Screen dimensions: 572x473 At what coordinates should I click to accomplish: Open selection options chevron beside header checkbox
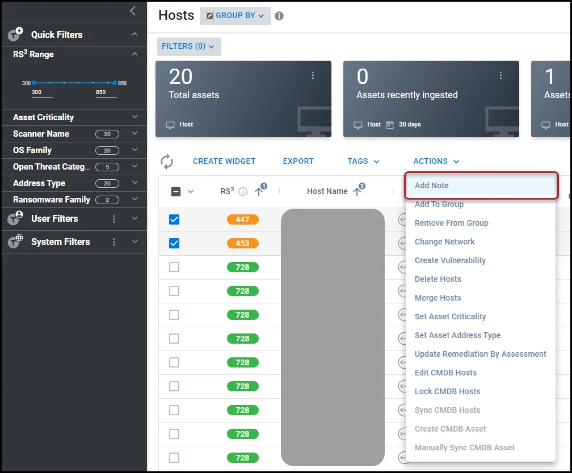coord(191,192)
